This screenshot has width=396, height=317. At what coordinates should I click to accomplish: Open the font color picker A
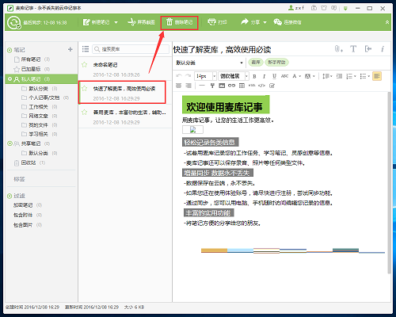pos(296,76)
